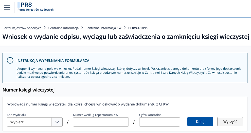251x133 pixels.
Task: Click the chevron before CI KW-ODPIS breadcrumb
Action: coord(125,28)
